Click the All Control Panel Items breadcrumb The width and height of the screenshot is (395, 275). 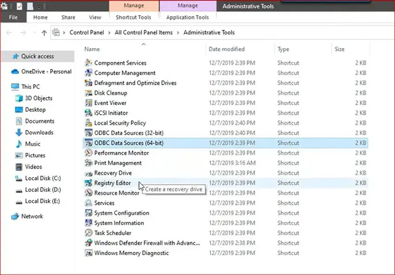coord(143,32)
